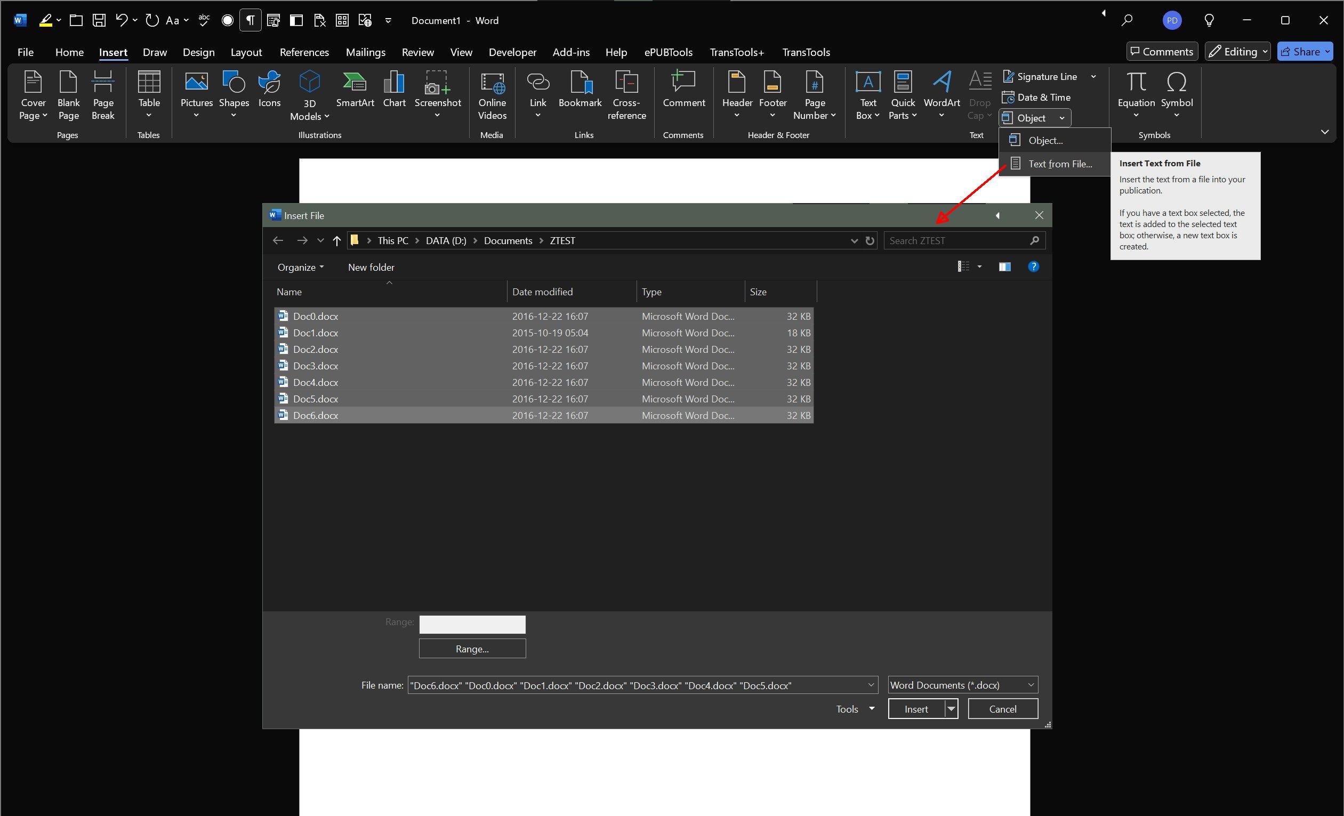Screen dimensions: 1344x816
Task: Click the dialog's blue help icon
Action: tap(1033, 266)
